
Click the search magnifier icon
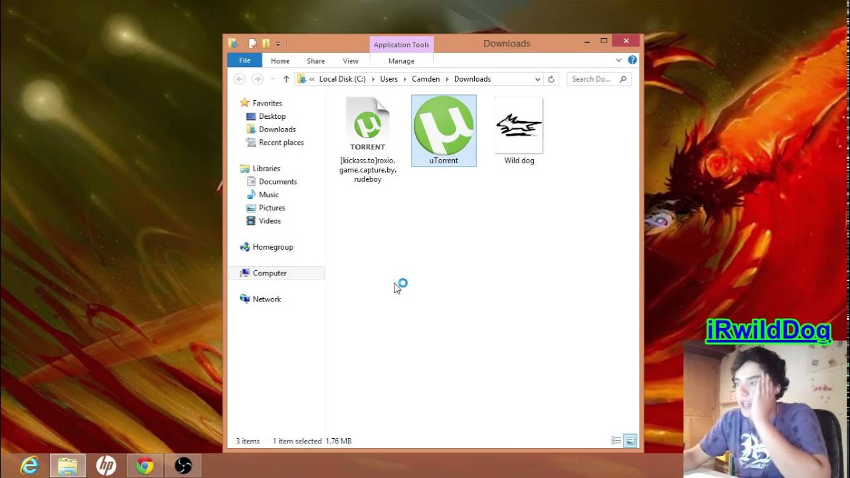(623, 79)
